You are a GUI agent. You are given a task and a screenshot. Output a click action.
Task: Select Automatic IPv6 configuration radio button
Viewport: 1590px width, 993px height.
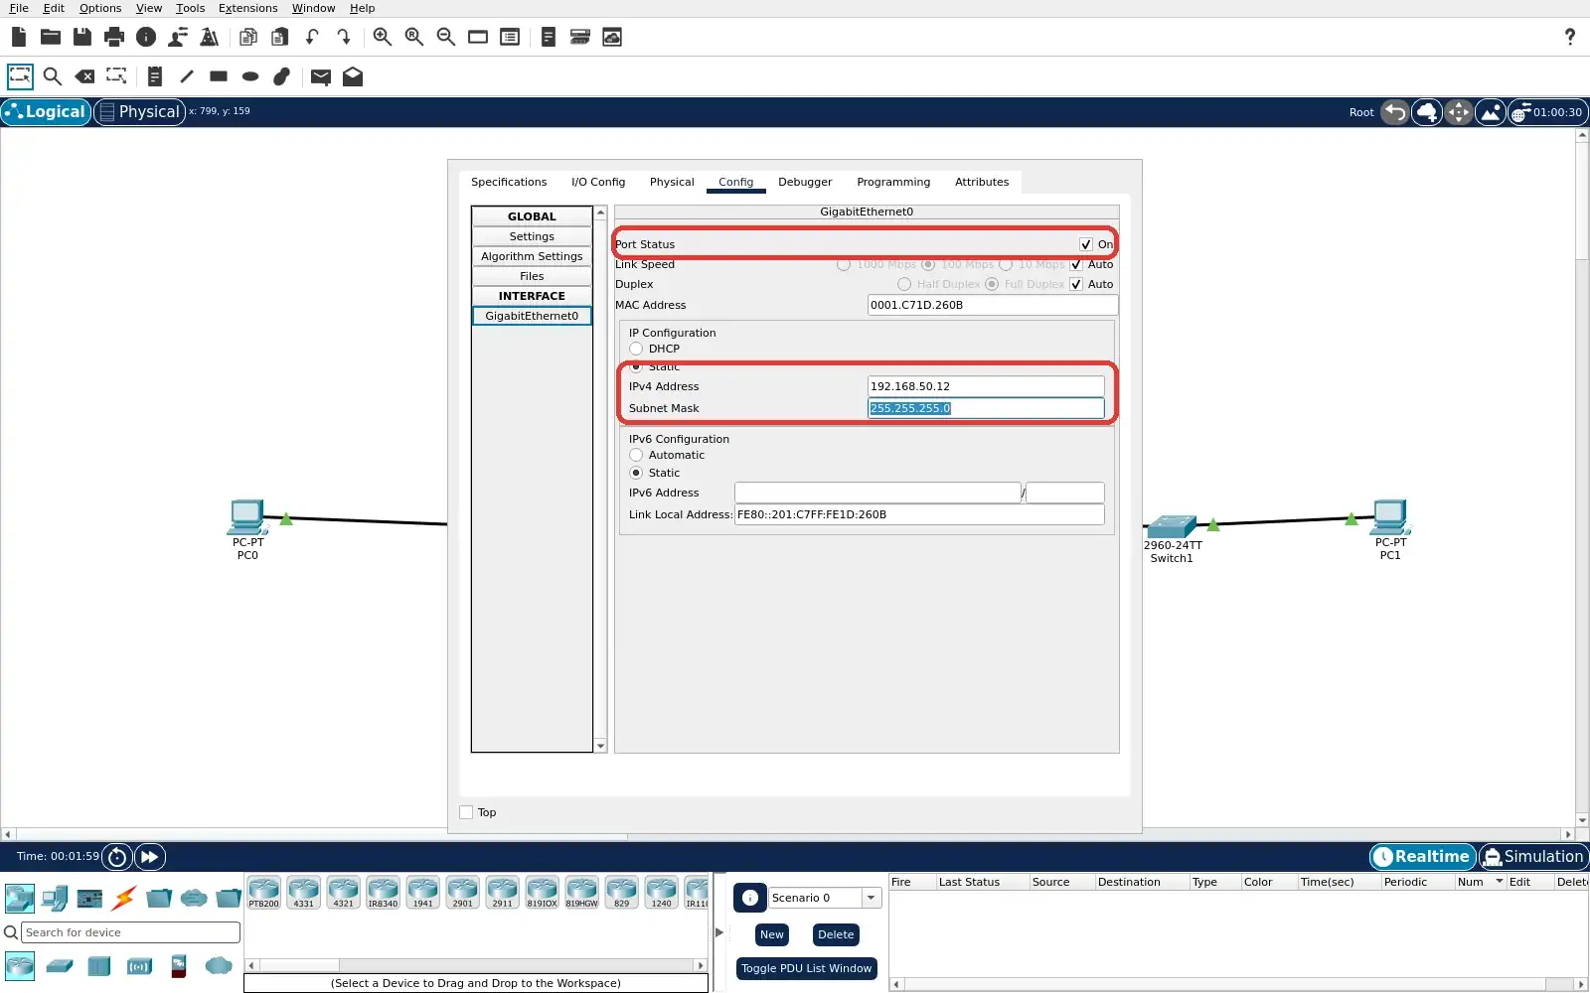coord(636,455)
